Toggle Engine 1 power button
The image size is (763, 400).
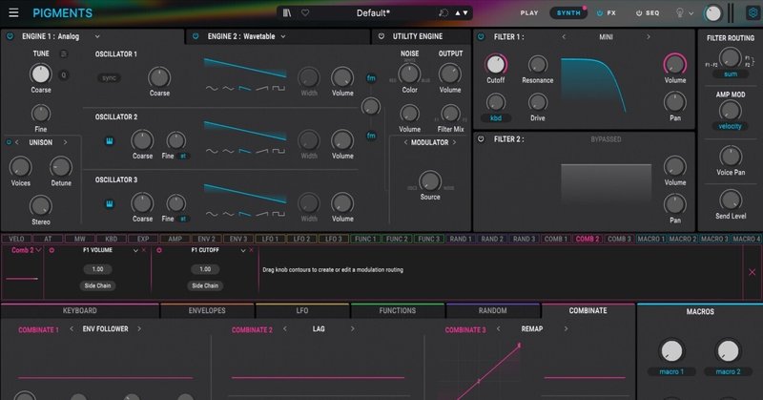pos(10,36)
